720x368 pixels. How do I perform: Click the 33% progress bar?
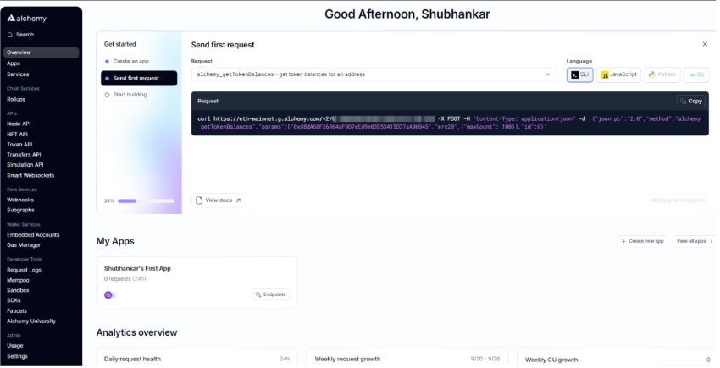[x=146, y=200]
